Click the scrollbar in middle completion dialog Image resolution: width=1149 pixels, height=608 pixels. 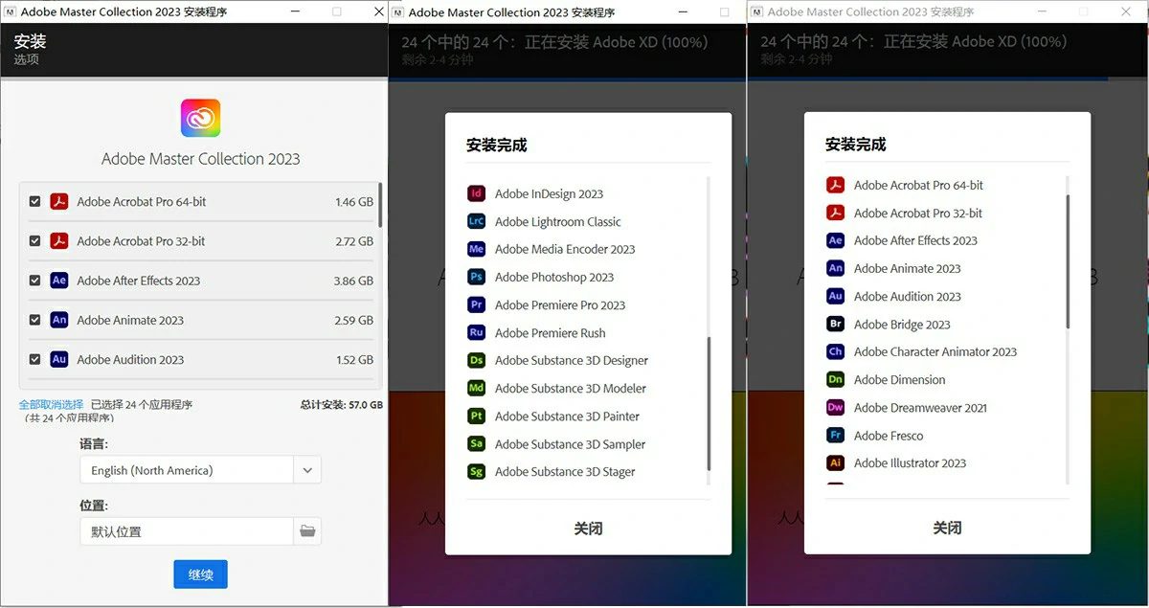(710, 403)
